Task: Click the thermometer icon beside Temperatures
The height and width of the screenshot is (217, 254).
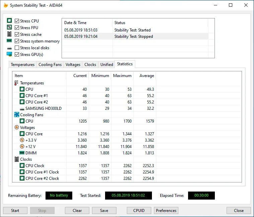Action: (x=16, y=83)
